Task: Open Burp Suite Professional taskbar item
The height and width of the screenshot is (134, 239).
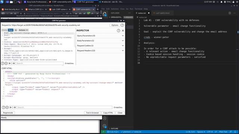Action: click(x=35, y=2)
